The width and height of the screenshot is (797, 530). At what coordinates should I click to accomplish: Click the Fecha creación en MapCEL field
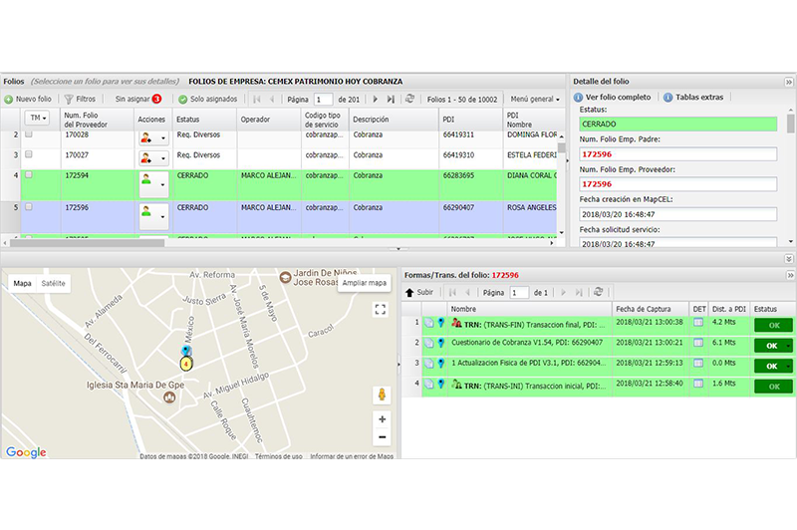coord(678,214)
